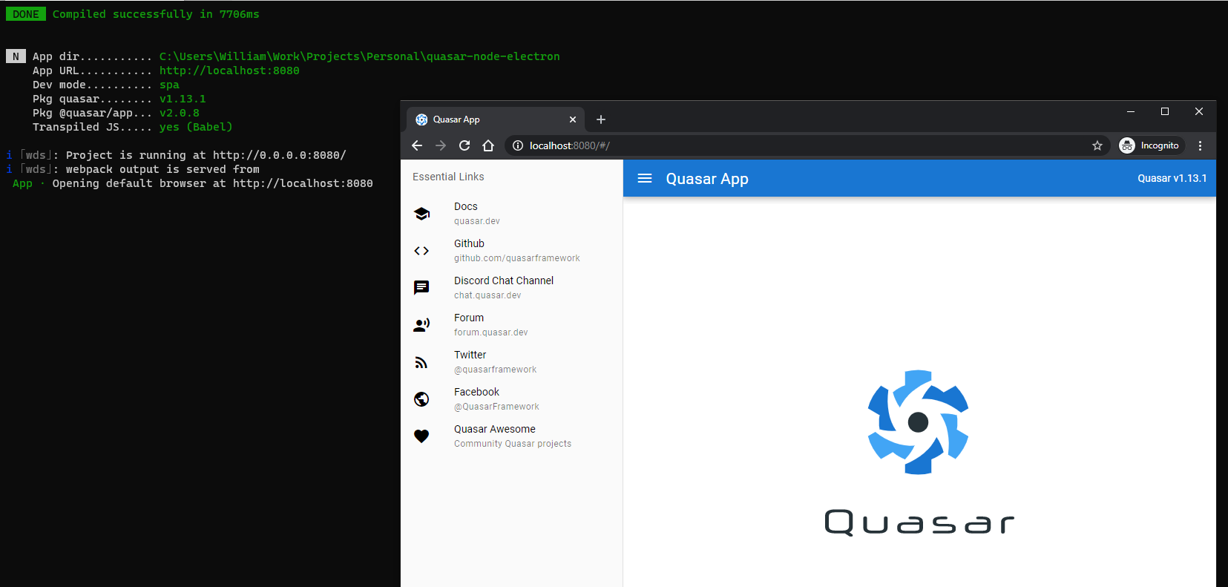
Task: Open the Quasar Awesome link
Action: pos(512,436)
